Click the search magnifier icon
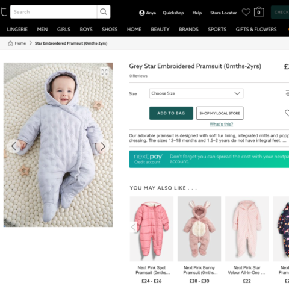289x289 pixels. (104, 12)
